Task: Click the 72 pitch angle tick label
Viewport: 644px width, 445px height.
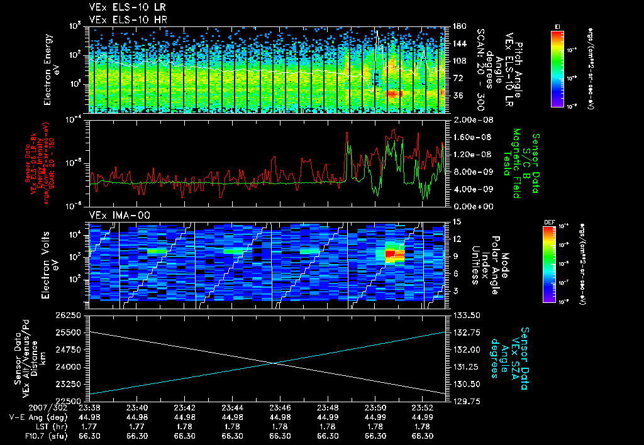Action: coord(457,78)
